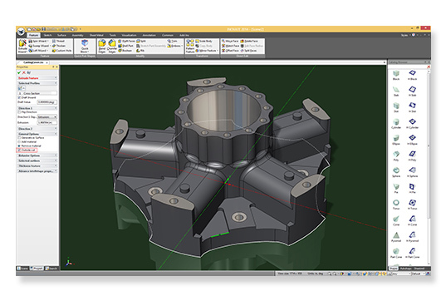Open the Pattern Feature tool
The height and width of the screenshot is (306, 446).
point(190,46)
